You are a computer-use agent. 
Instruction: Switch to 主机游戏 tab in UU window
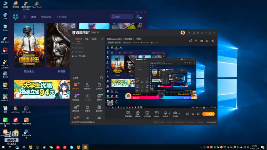point(61,17)
